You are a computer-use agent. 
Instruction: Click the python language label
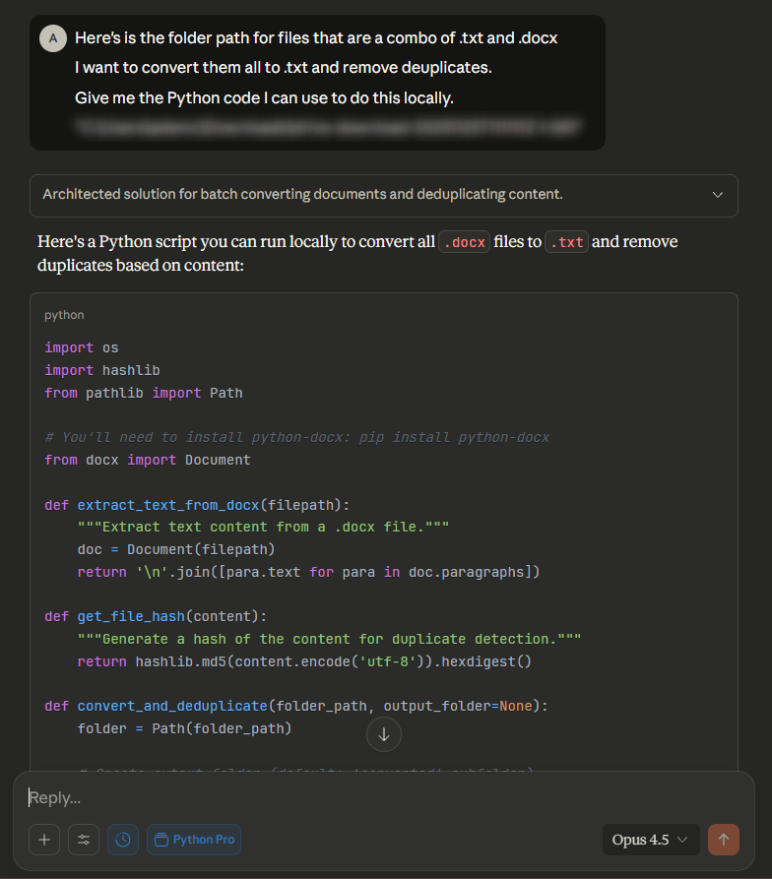(x=64, y=315)
